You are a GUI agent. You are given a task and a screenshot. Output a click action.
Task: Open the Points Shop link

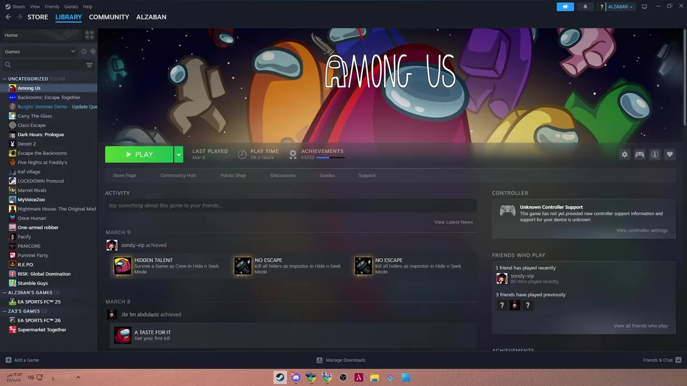[233, 175]
